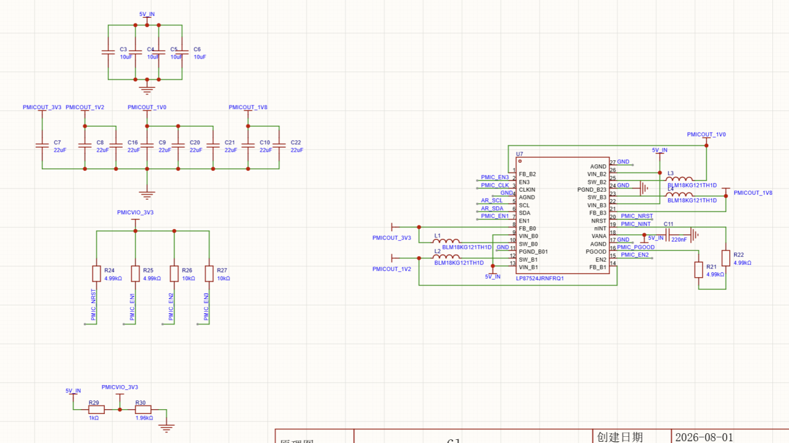Select capacitor C16 symbol
789x443 pixels.
coord(115,145)
